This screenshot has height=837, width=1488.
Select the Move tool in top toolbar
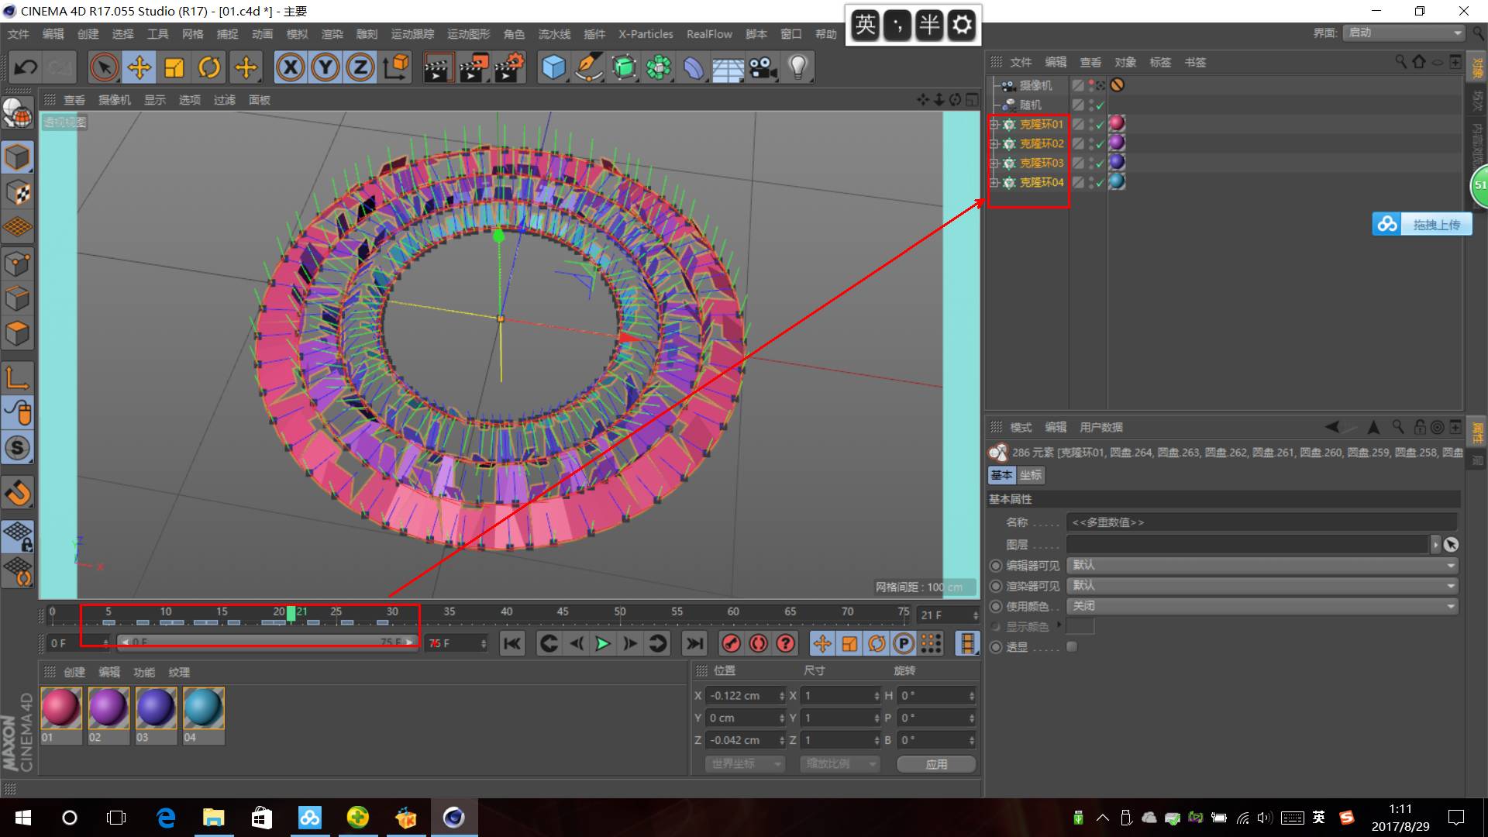pos(139,67)
